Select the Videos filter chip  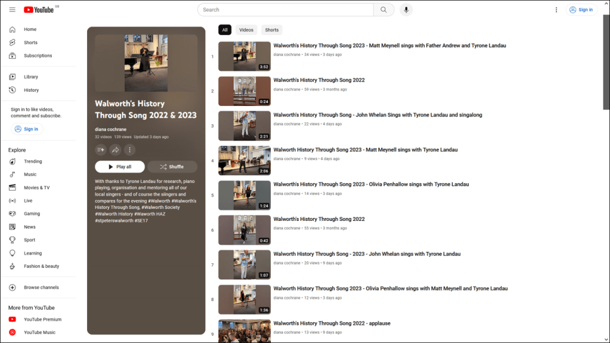(x=246, y=30)
